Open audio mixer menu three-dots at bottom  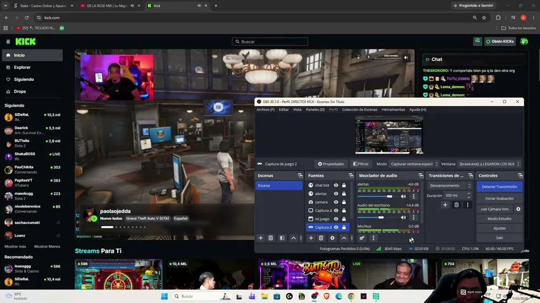click(374, 238)
